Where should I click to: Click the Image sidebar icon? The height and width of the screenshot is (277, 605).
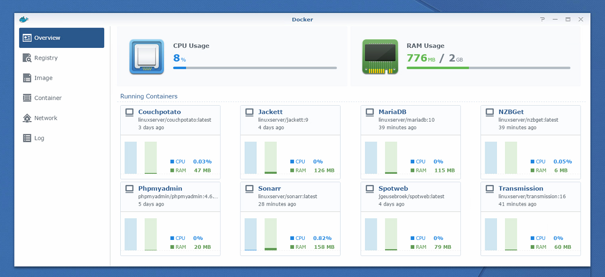click(27, 78)
